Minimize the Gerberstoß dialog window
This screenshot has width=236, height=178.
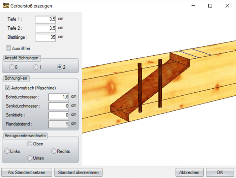pos(194,6)
